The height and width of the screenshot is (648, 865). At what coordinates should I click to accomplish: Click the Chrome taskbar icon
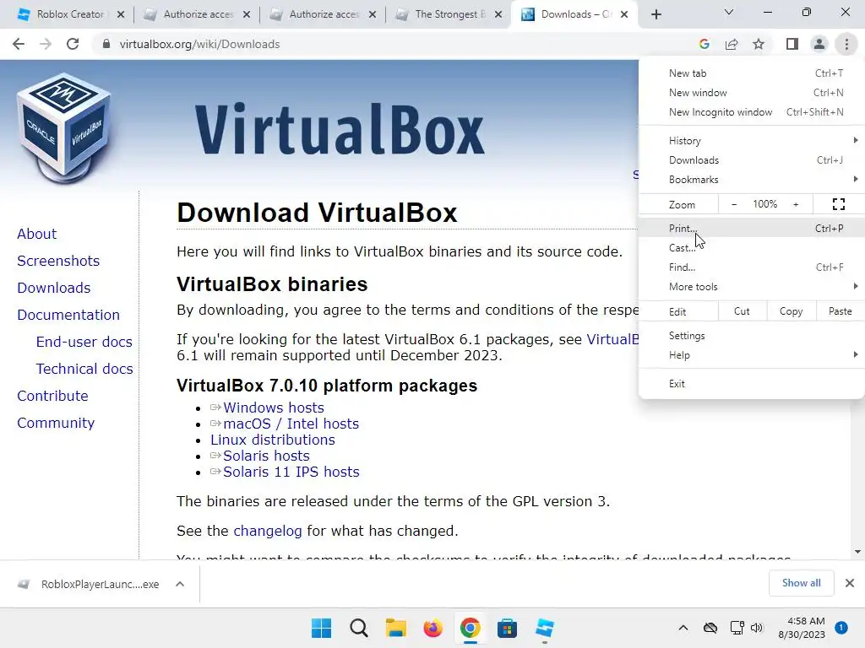pos(470,628)
